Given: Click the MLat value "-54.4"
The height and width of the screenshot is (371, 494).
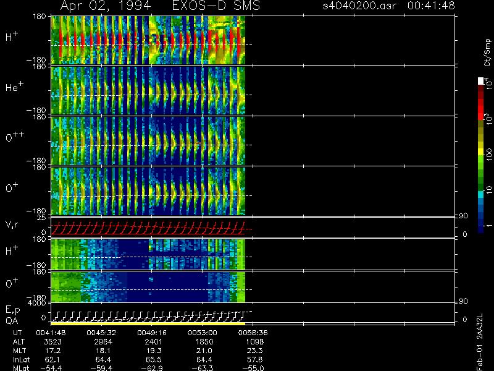Looking at the screenshot, I should (x=51, y=368).
